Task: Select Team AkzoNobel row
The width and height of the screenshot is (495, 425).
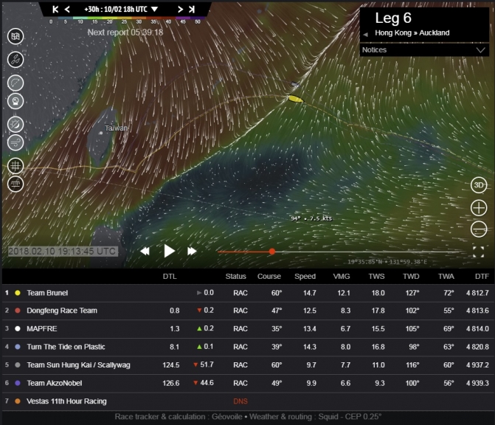Action: tap(246, 383)
